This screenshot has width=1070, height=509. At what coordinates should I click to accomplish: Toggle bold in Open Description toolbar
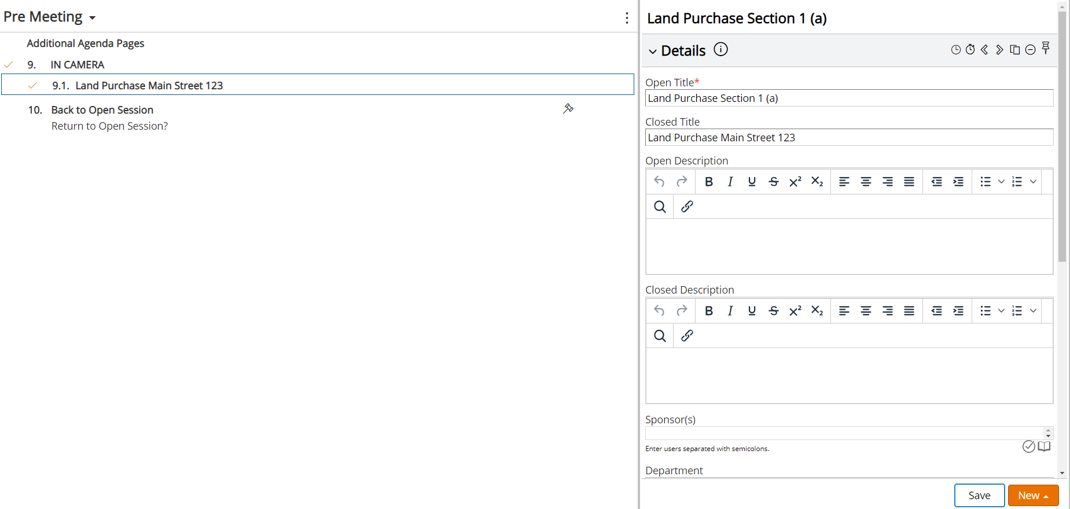(x=708, y=182)
